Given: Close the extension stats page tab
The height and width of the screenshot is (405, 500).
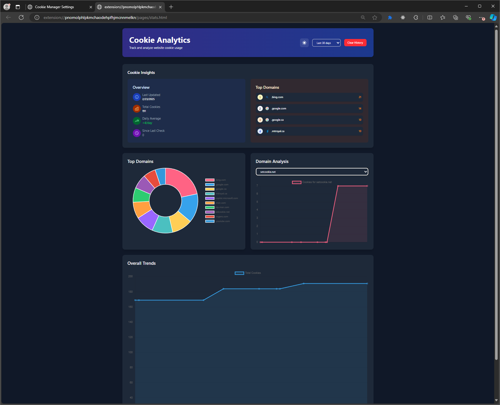Looking at the screenshot, I should [160, 7].
